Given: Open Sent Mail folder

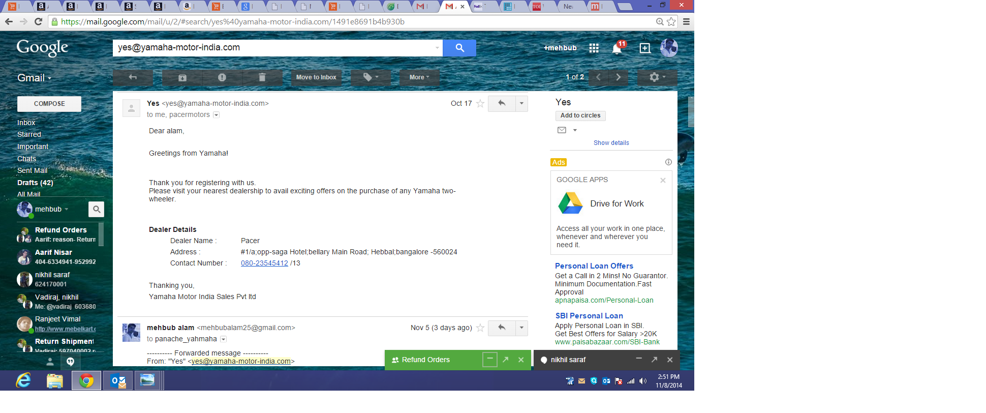Looking at the screenshot, I should pyautogui.click(x=32, y=170).
